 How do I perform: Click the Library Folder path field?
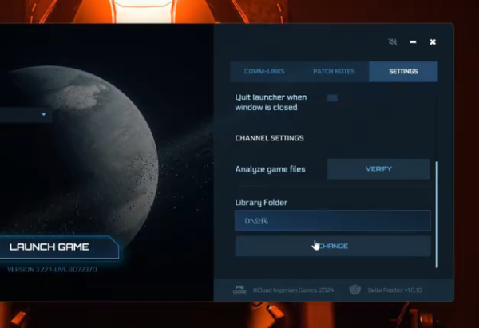point(333,220)
